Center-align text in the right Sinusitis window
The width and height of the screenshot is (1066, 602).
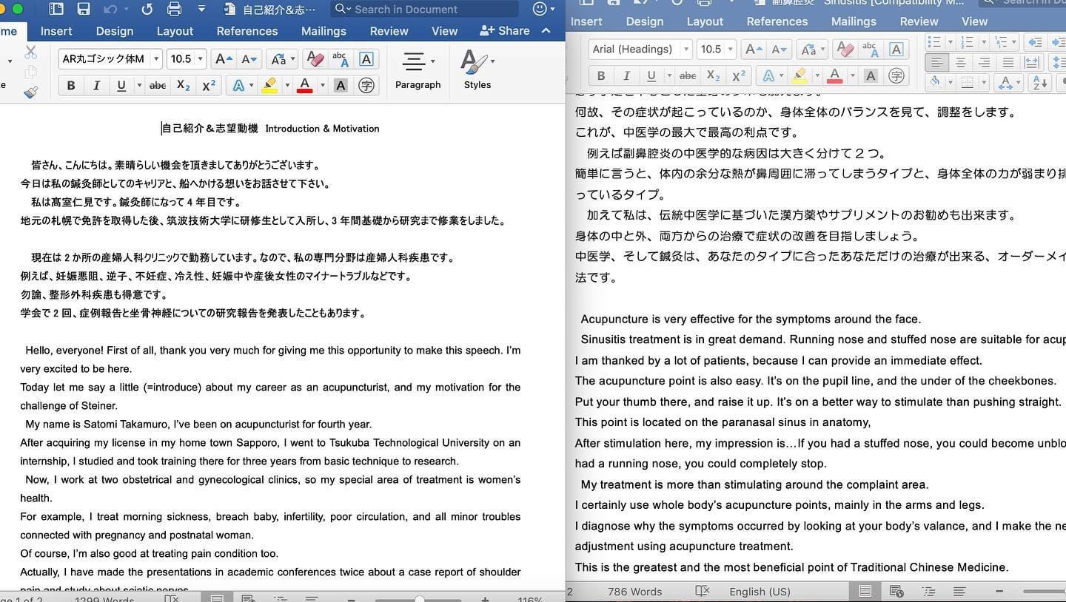pyautogui.click(x=960, y=63)
